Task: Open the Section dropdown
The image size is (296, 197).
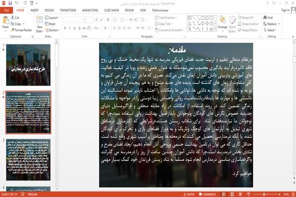Action: coord(52,30)
